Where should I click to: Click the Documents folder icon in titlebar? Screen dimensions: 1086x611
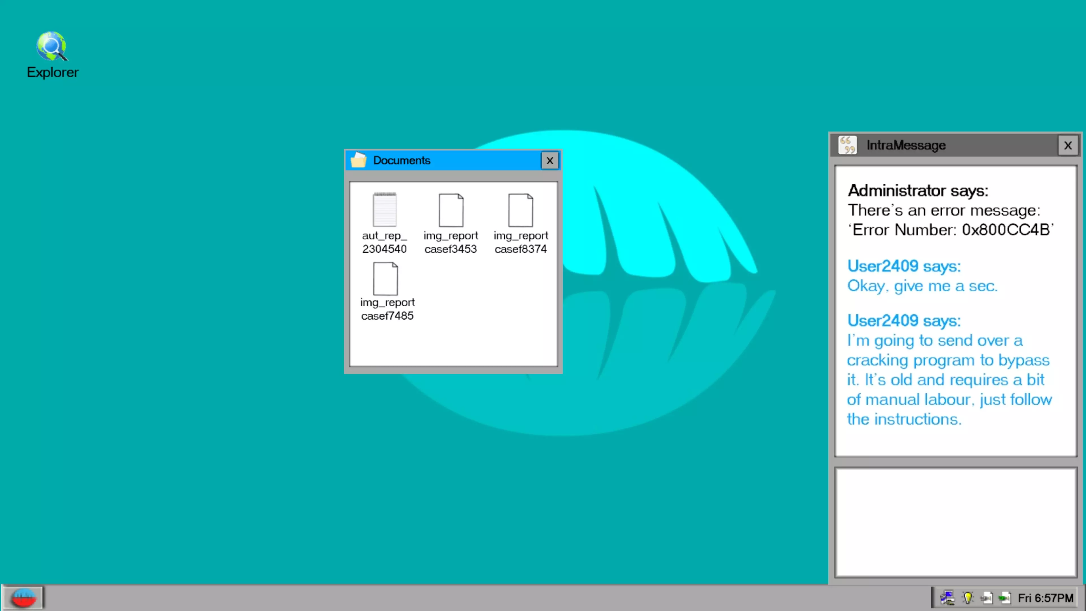(358, 160)
